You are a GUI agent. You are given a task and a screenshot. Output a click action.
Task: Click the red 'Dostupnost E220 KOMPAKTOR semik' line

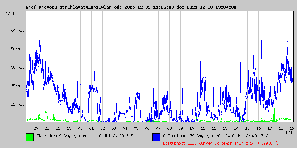pyautogui.click(x=221, y=143)
